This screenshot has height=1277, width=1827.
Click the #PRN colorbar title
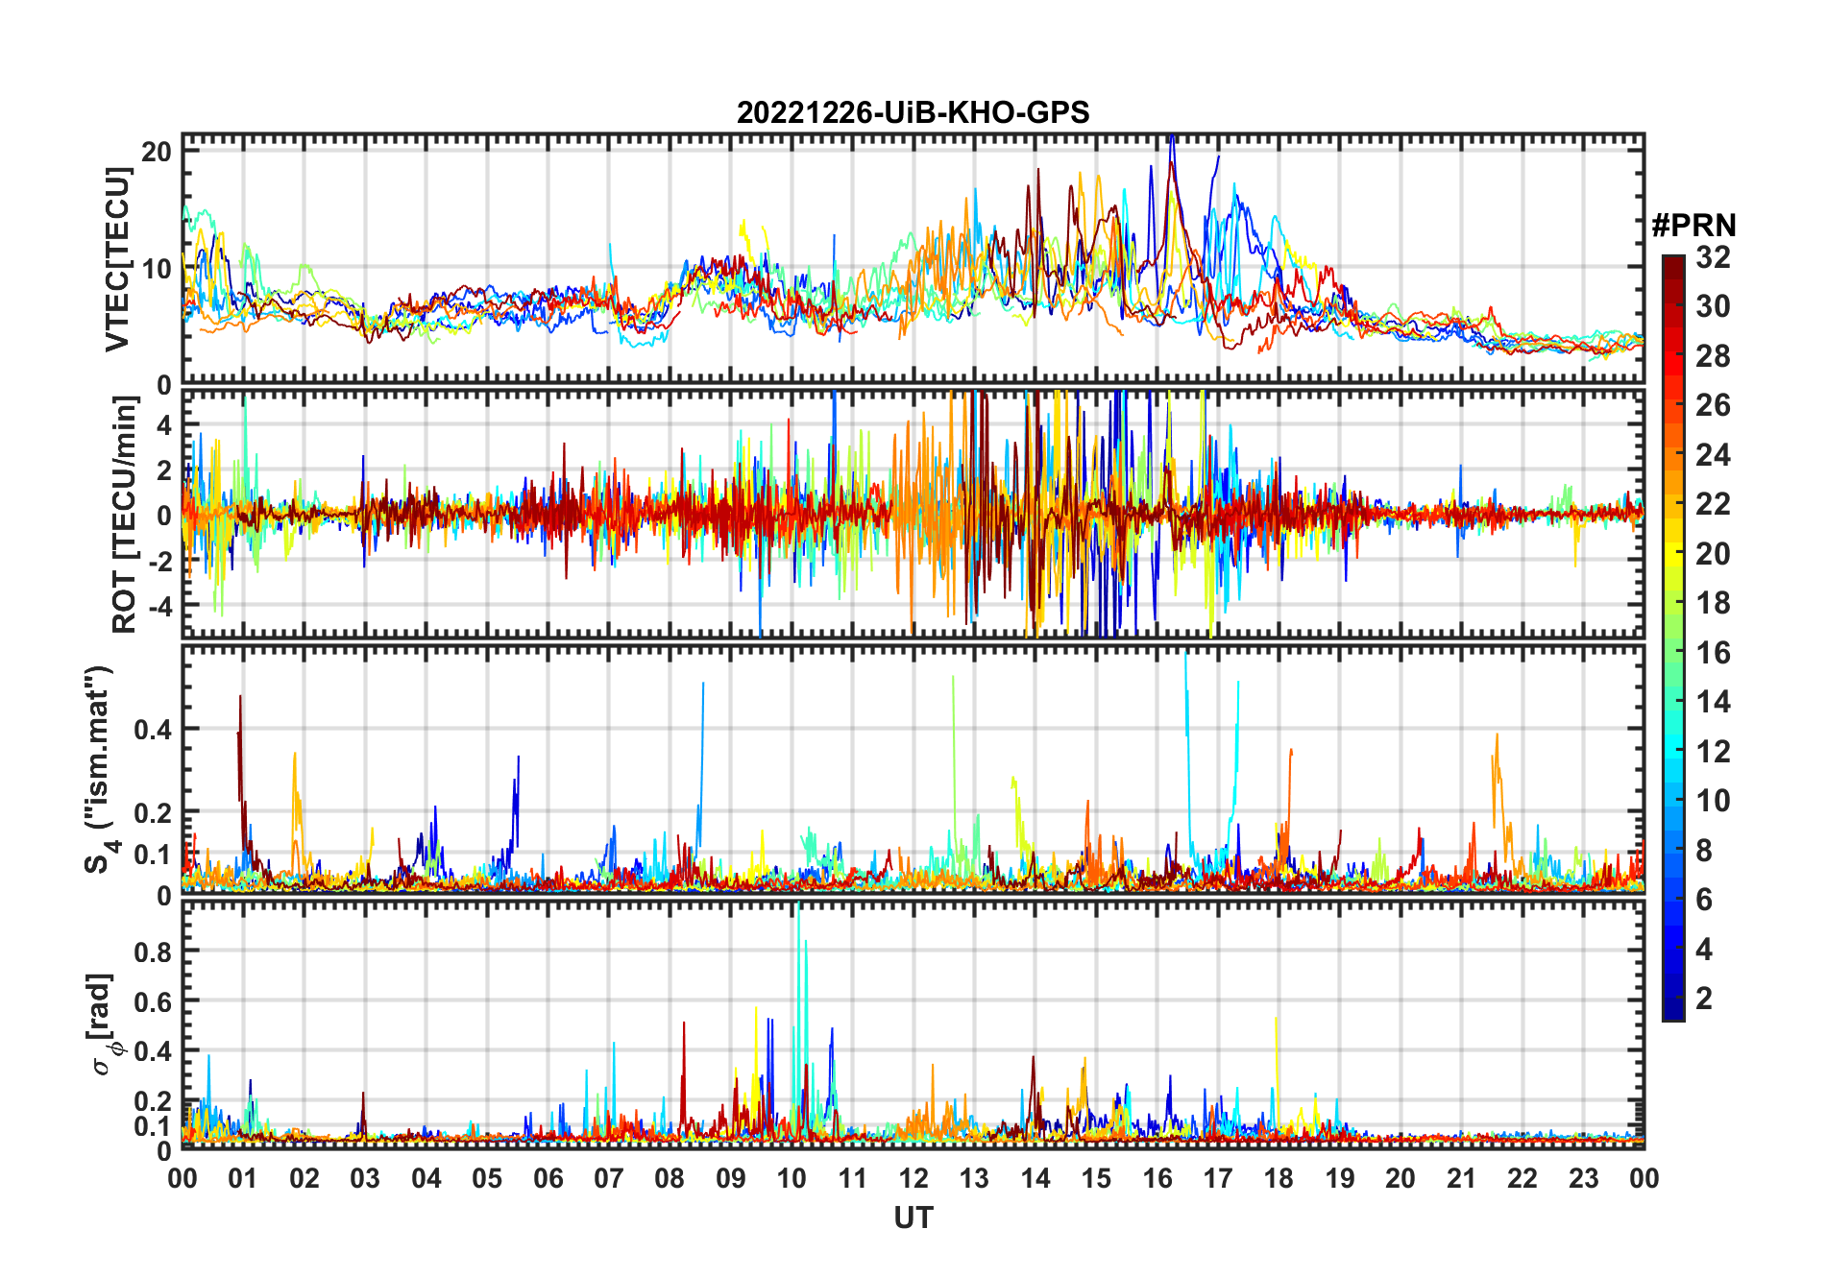tap(1694, 226)
